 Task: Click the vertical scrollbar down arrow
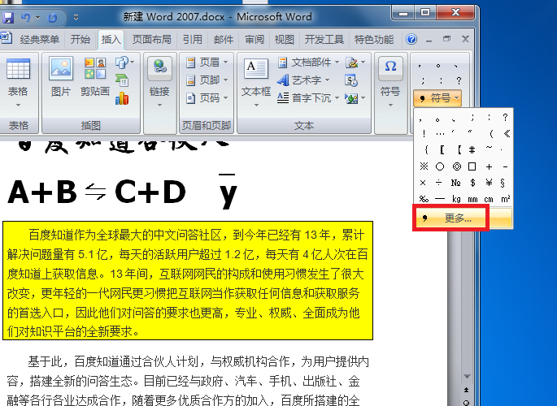point(467,376)
